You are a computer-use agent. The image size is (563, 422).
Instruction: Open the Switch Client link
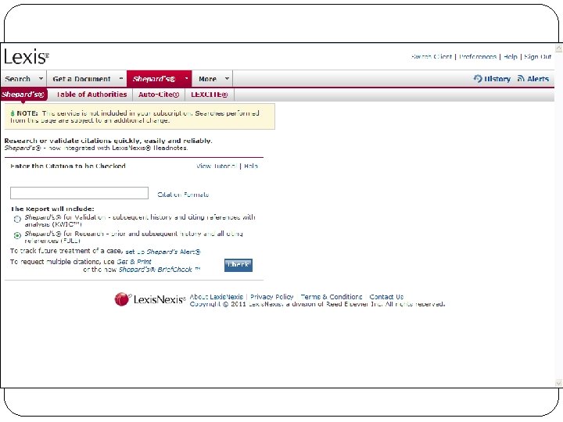(431, 57)
